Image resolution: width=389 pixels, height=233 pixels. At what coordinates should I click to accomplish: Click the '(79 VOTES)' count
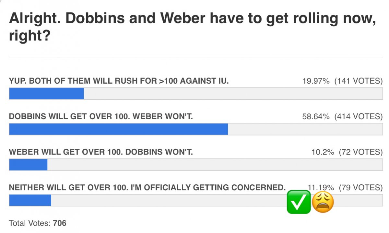pyautogui.click(x=361, y=188)
